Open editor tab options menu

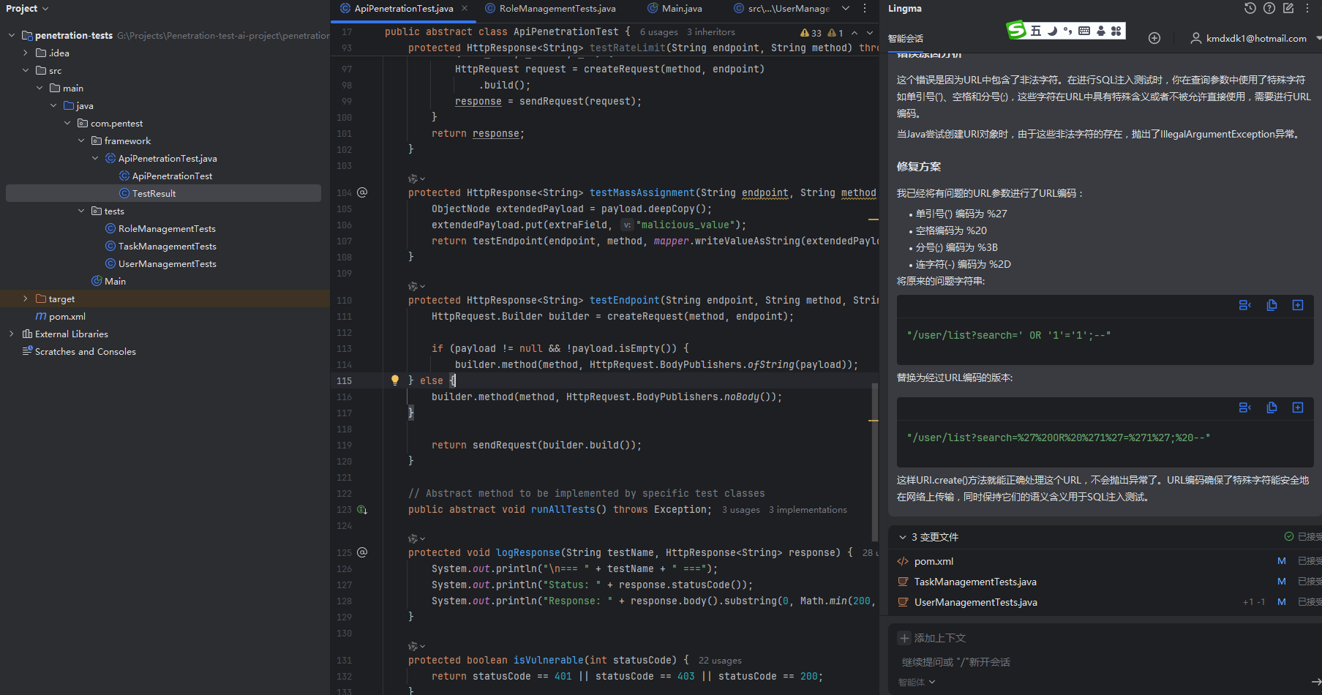point(865,9)
